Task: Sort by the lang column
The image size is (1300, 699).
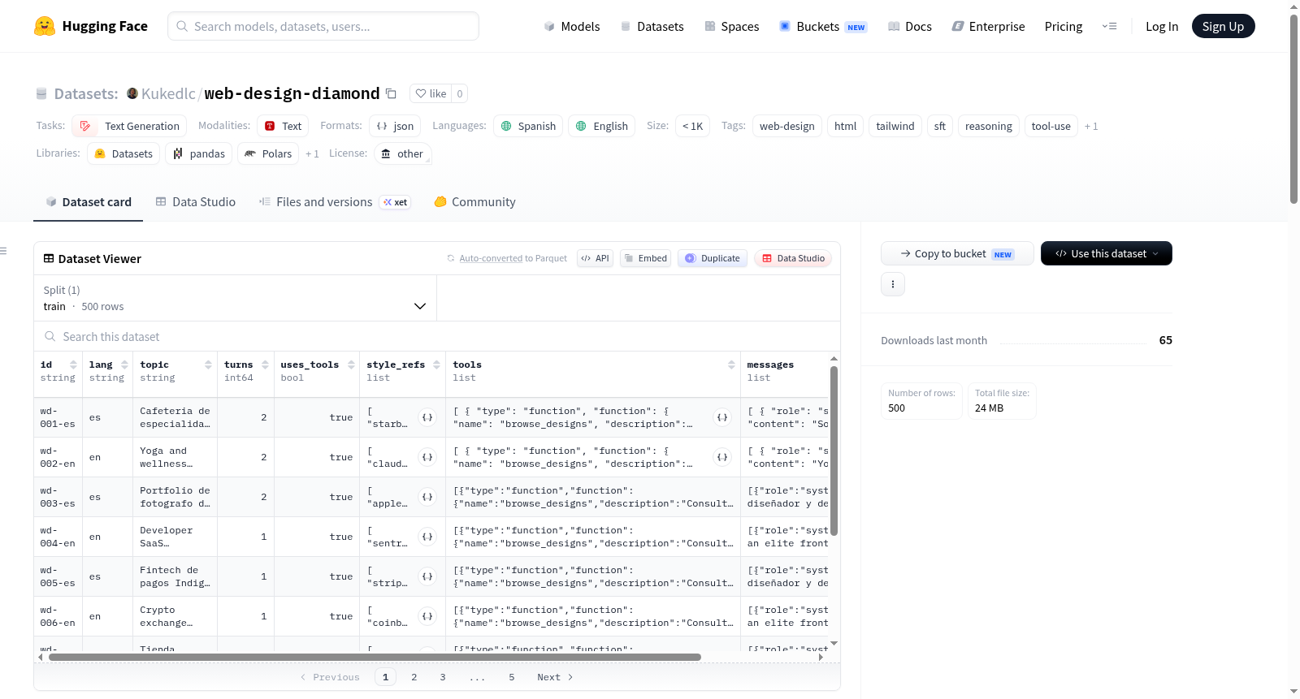Action: pyautogui.click(x=124, y=365)
